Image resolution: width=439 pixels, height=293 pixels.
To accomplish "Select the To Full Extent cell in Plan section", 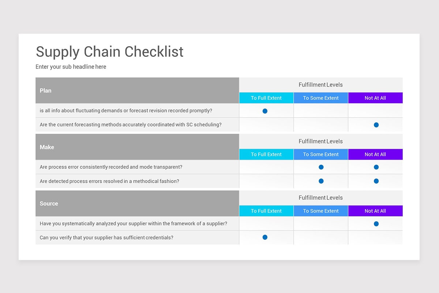I will 266,98.
